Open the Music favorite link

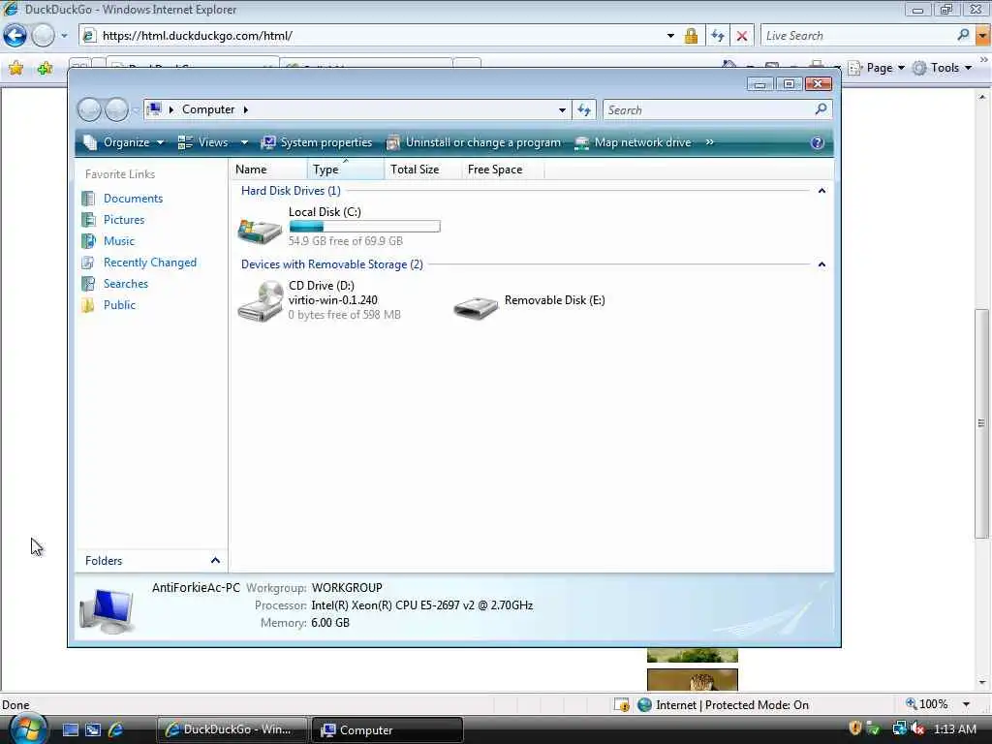click(119, 241)
